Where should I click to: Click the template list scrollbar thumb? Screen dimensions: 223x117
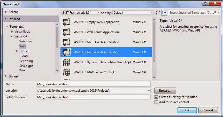click(154, 42)
